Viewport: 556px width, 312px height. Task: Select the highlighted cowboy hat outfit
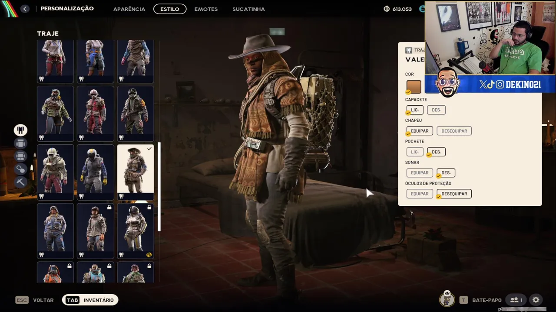click(x=135, y=172)
